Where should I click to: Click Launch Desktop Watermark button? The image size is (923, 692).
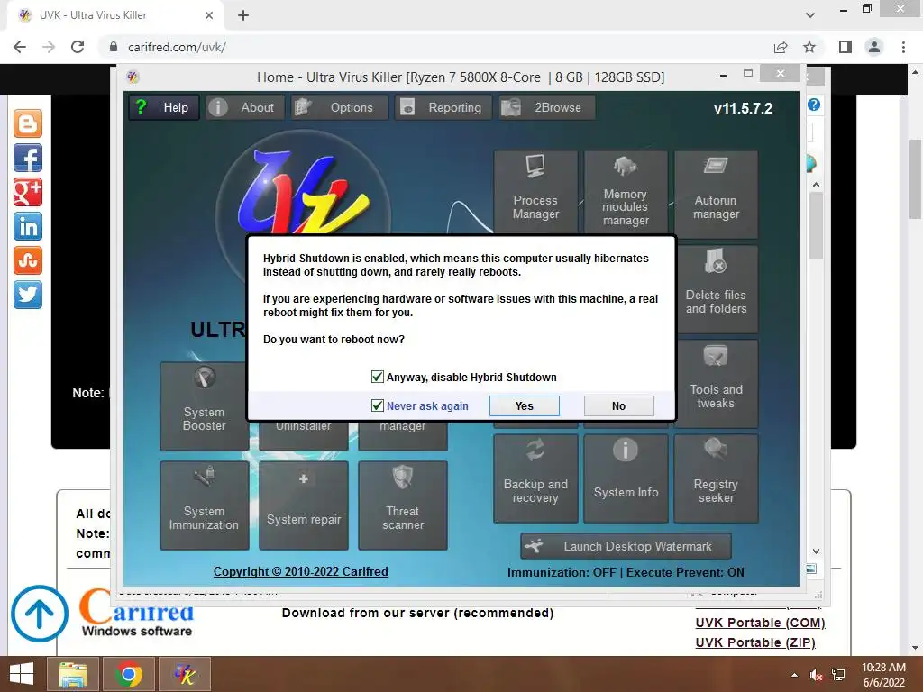point(626,546)
